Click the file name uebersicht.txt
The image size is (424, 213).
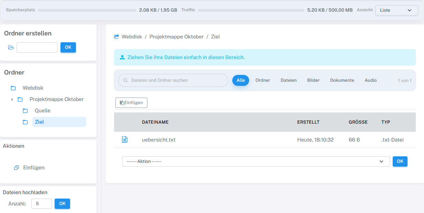pos(159,140)
